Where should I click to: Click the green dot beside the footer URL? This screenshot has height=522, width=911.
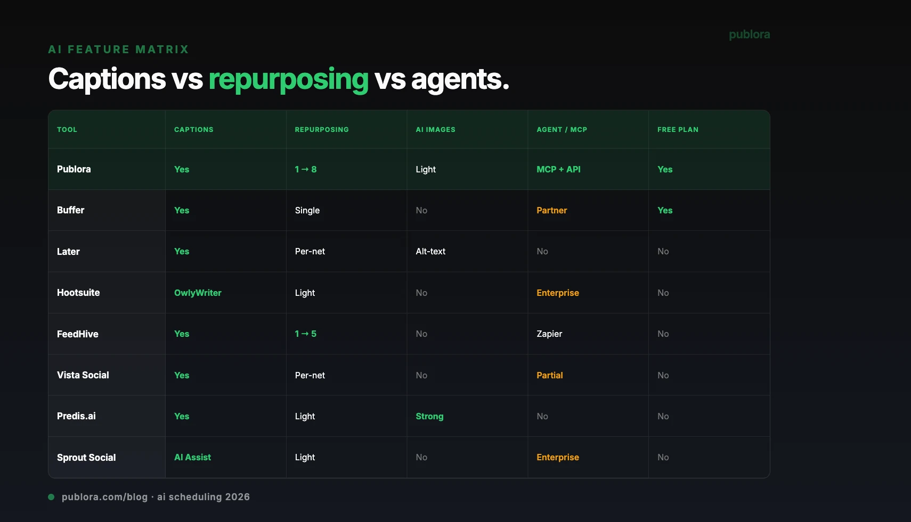(51, 497)
